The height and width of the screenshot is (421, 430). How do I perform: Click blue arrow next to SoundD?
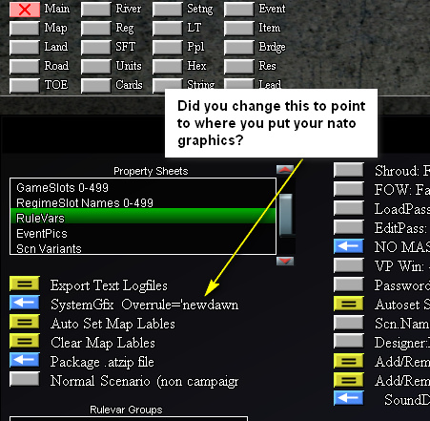[349, 398]
